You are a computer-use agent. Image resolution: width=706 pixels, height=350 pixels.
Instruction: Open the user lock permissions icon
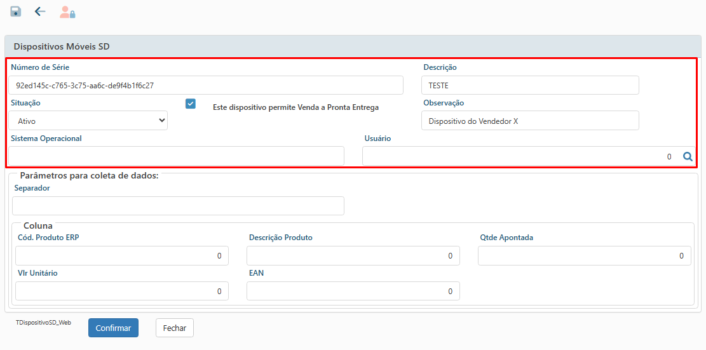(67, 12)
